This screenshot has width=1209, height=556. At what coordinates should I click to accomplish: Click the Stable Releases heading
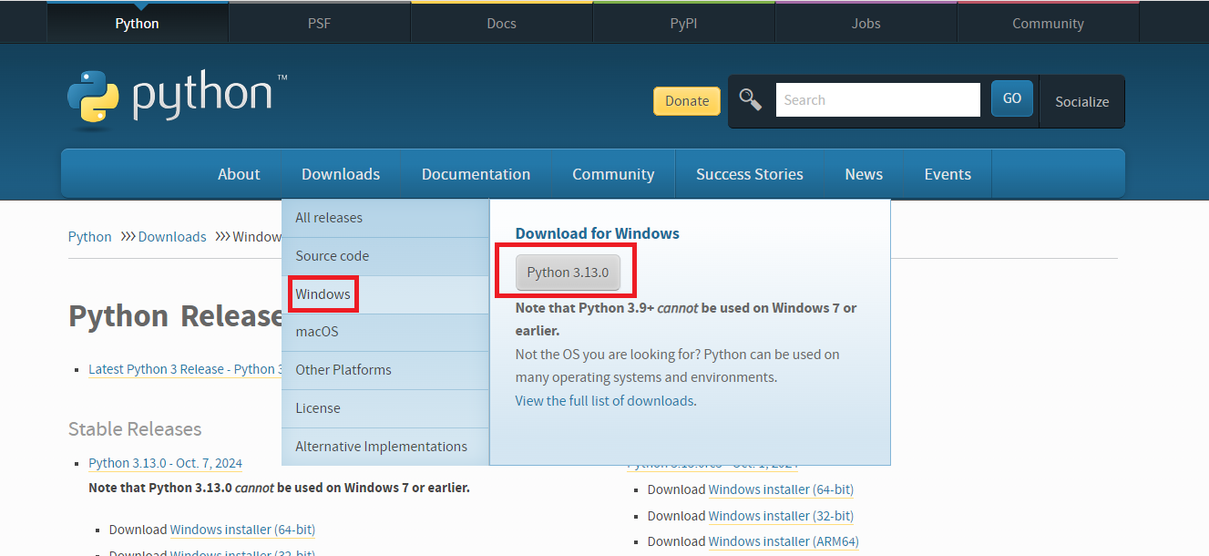tap(135, 429)
